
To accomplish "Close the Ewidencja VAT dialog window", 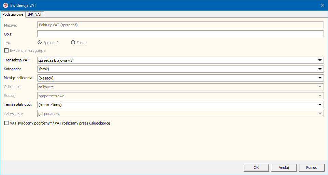I will (x=322, y=5).
